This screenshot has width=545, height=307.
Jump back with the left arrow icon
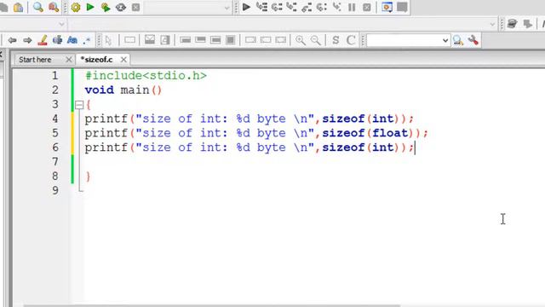click(x=12, y=40)
